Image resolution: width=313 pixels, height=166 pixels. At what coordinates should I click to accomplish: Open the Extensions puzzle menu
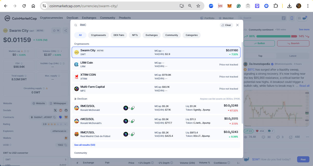(276, 6)
